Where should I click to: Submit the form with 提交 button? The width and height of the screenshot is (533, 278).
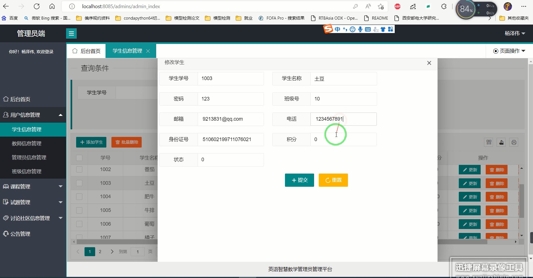299,180
